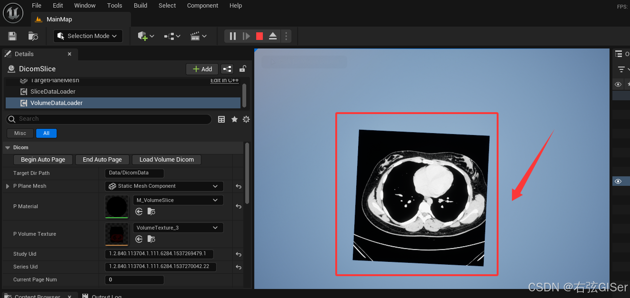
Task: Click the Add component button
Action: coord(202,69)
